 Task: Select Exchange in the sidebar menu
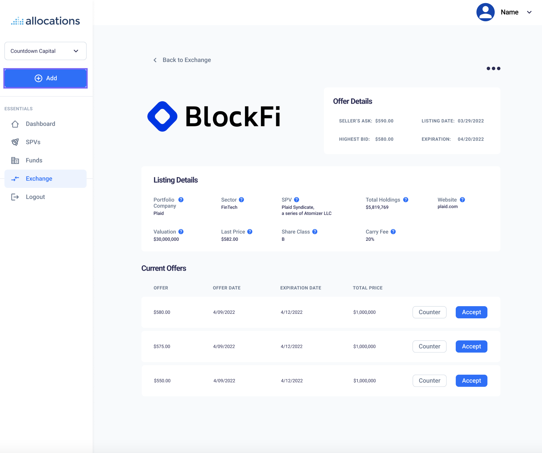pyautogui.click(x=39, y=178)
